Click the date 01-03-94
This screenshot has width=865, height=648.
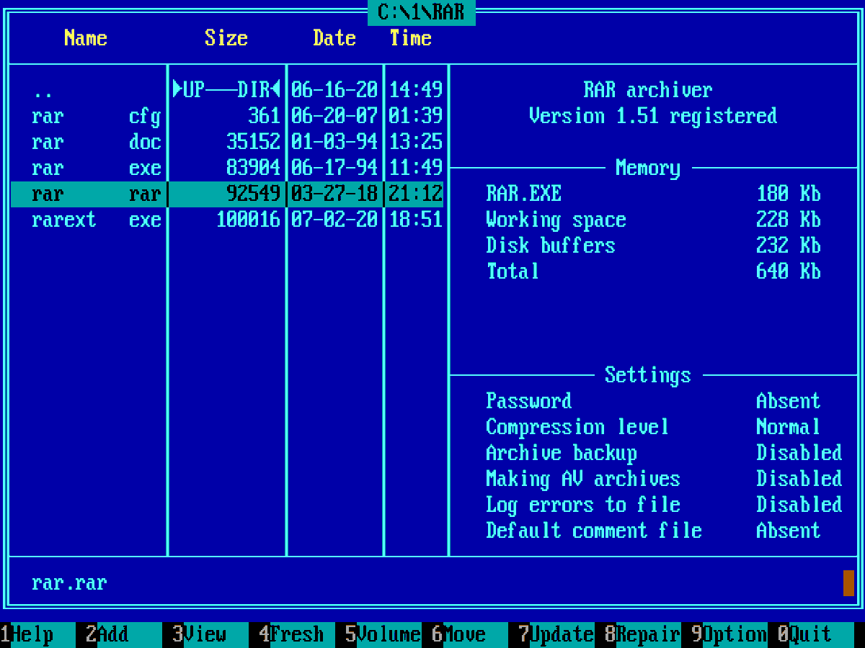point(334,143)
